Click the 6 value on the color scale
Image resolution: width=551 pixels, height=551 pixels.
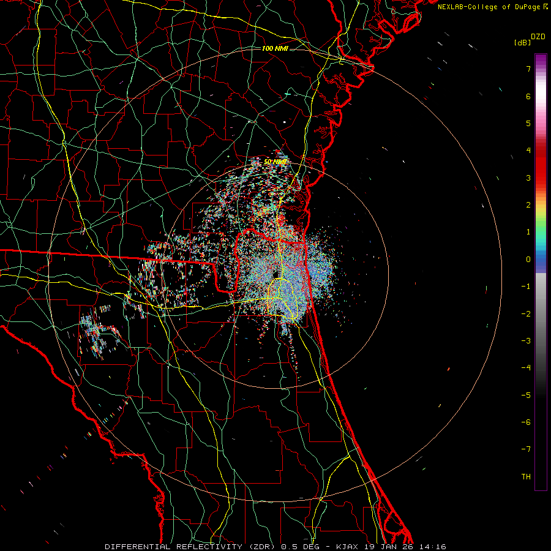(x=528, y=96)
